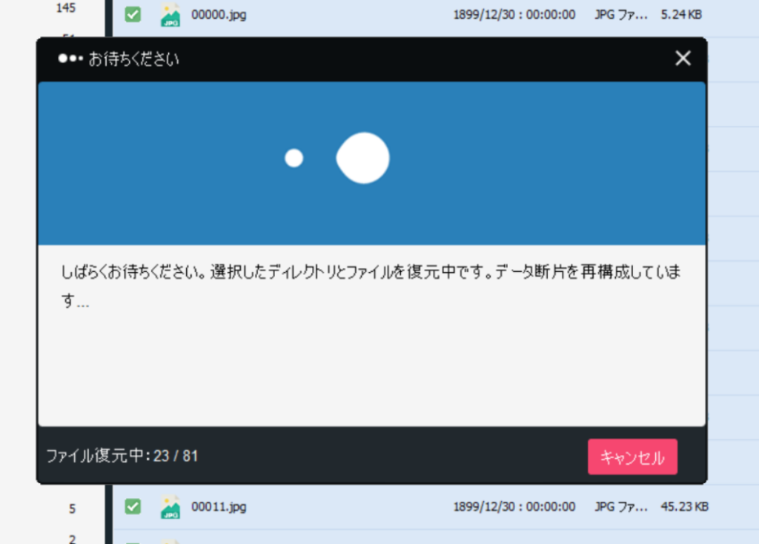Click the JPG file icon for 00000.jpg

tap(170, 15)
